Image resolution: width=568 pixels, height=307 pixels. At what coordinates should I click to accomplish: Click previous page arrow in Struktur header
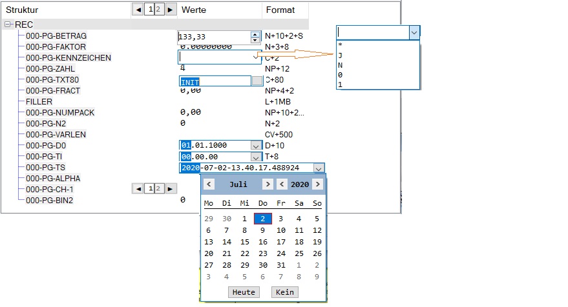tap(138, 10)
